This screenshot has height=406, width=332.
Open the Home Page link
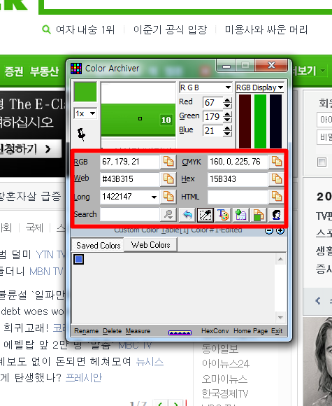250,331
